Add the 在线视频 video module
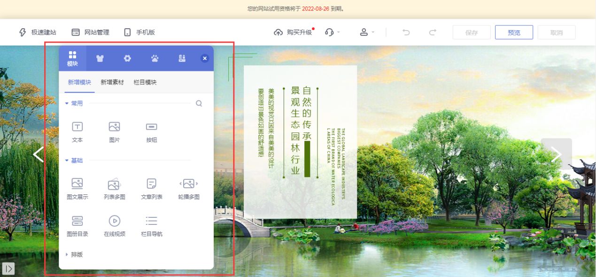 pyautogui.click(x=115, y=226)
